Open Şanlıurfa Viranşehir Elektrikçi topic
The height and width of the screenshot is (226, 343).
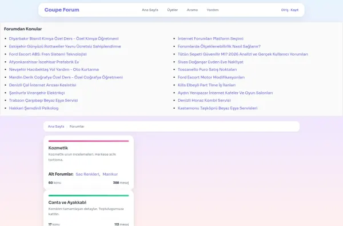[x=37, y=93]
